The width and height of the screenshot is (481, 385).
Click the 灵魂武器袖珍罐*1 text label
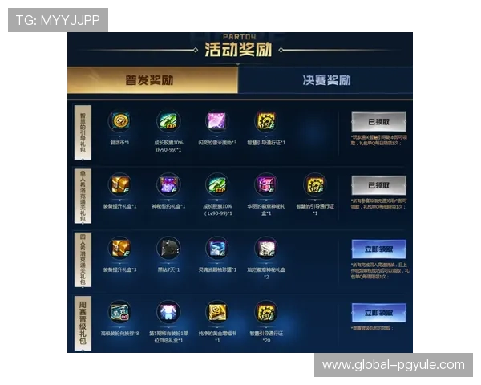(217, 269)
